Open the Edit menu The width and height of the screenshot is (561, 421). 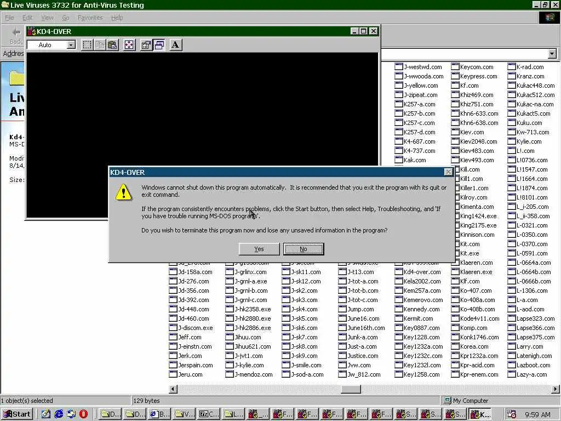tap(27, 18)
